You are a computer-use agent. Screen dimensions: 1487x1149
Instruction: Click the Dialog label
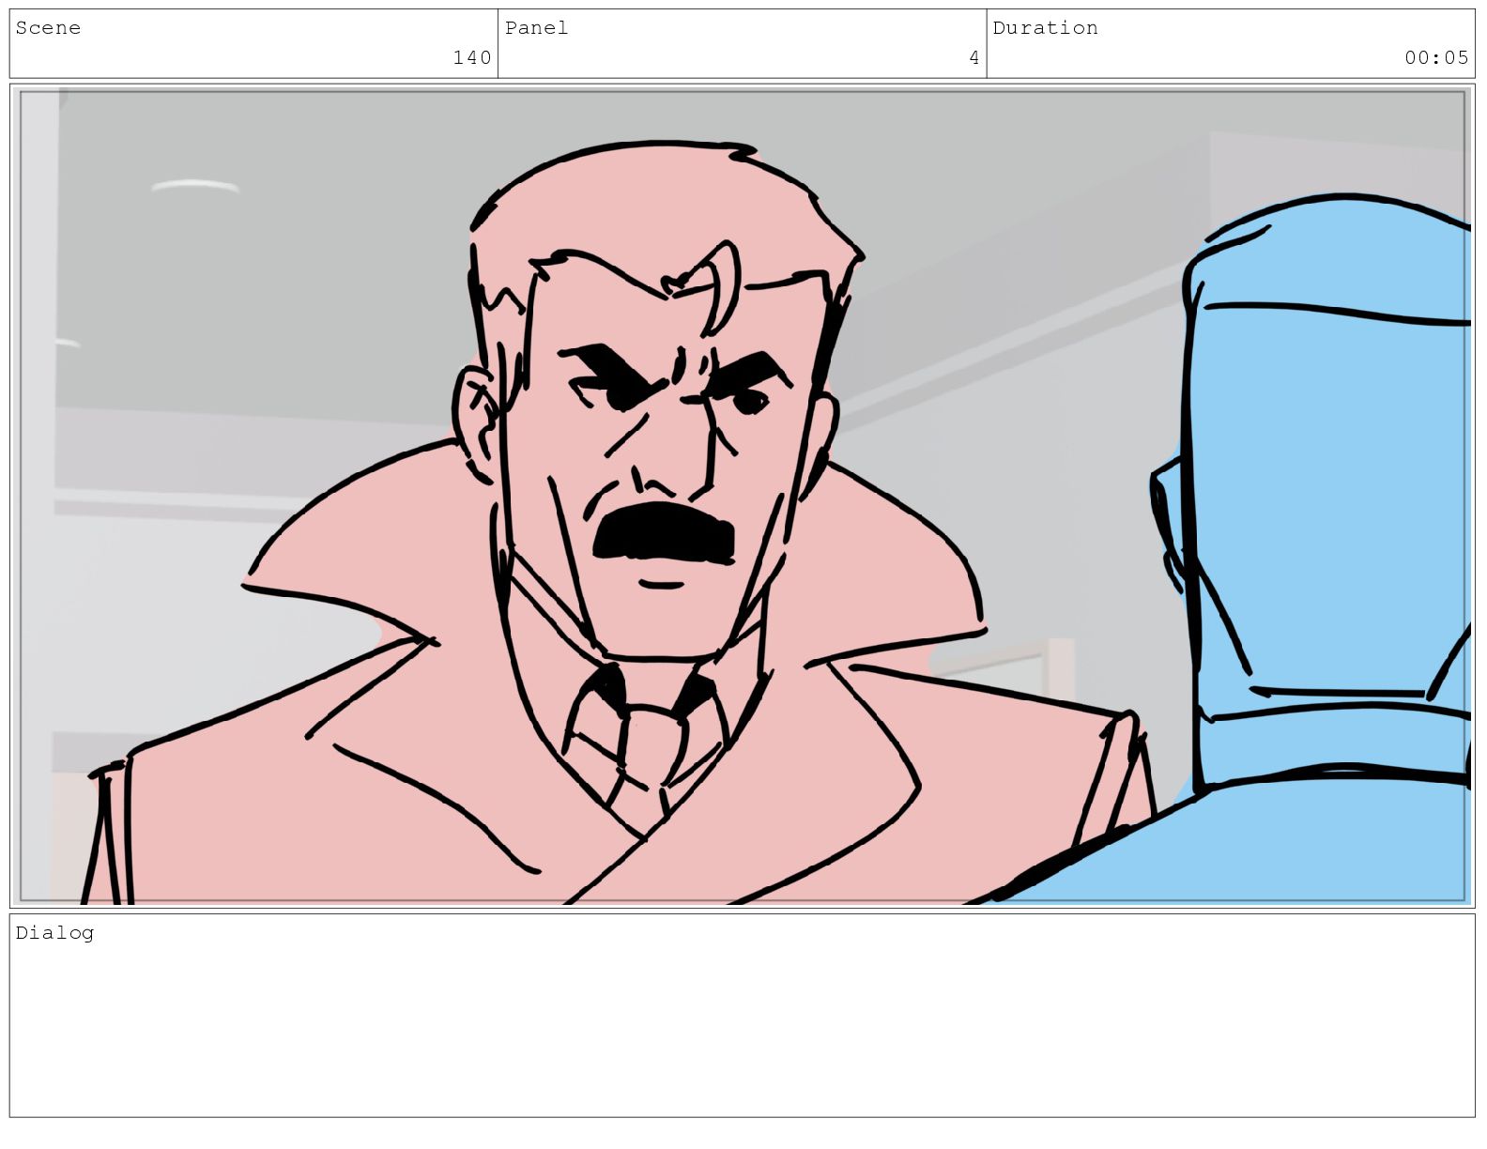tap(54, 933)
